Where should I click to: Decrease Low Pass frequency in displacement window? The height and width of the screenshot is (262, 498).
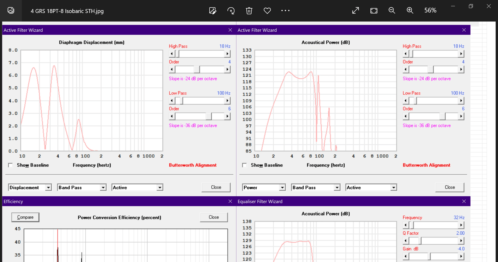tap(172, 101)
